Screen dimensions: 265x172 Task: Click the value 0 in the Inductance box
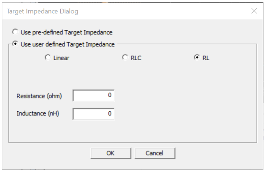110,113
